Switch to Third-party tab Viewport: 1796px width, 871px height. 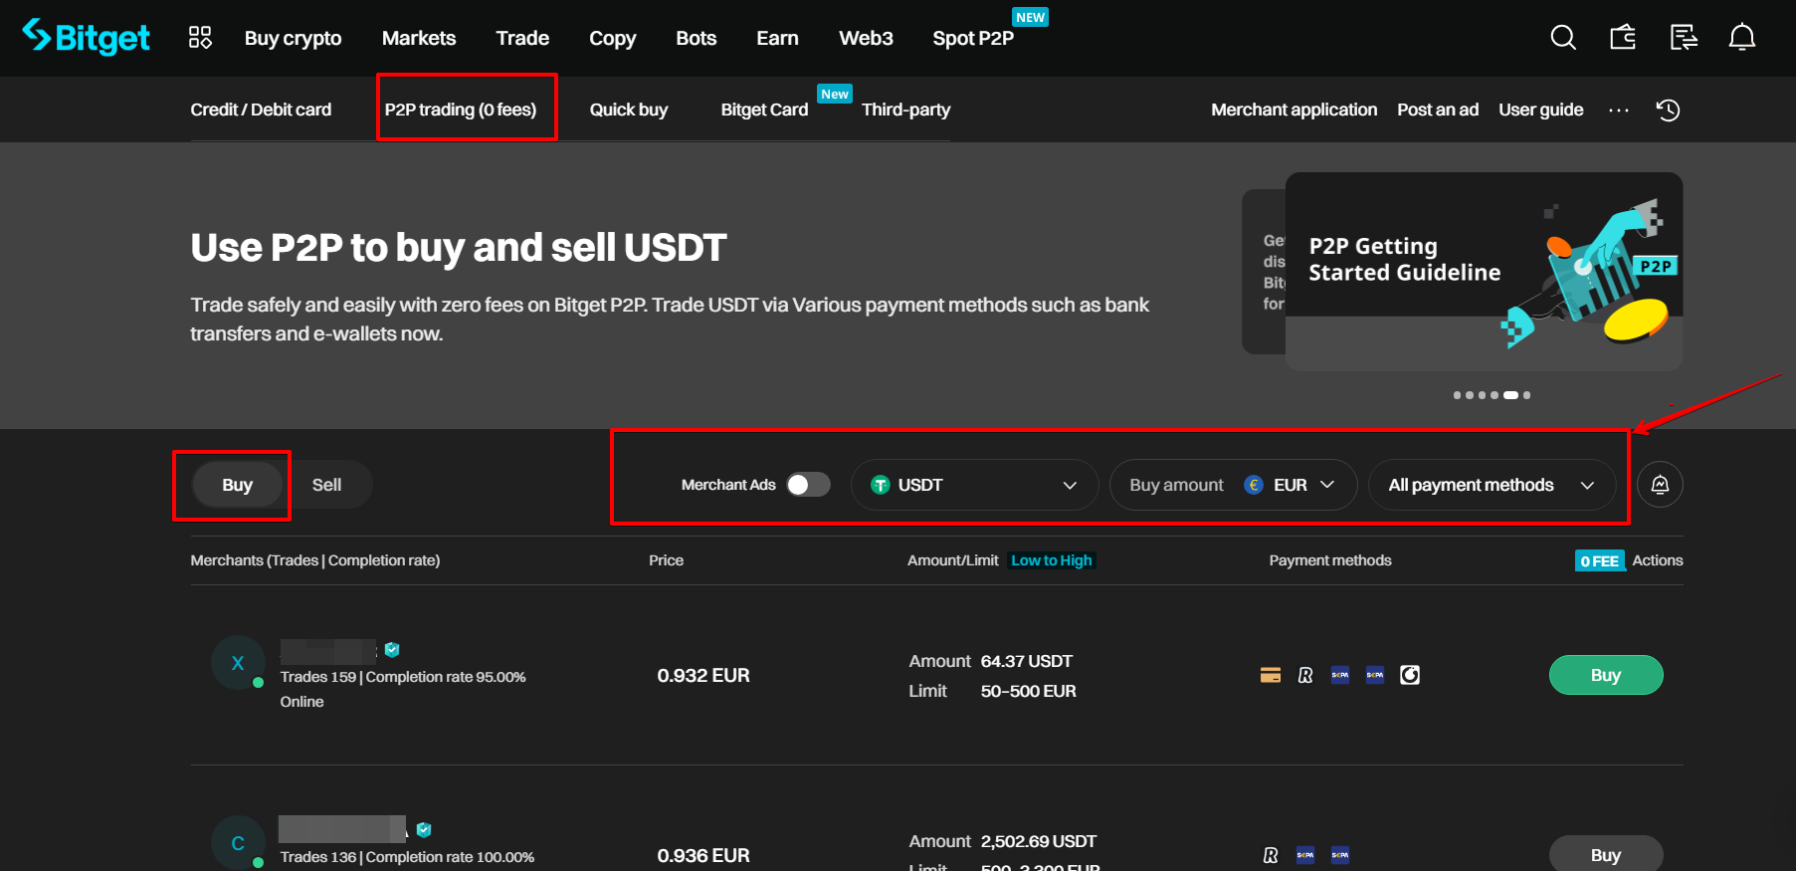coord(905,109)
